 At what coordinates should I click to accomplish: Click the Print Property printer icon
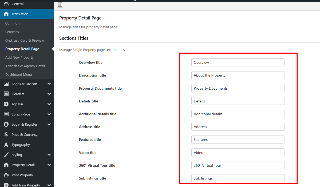tap(6, 175)
